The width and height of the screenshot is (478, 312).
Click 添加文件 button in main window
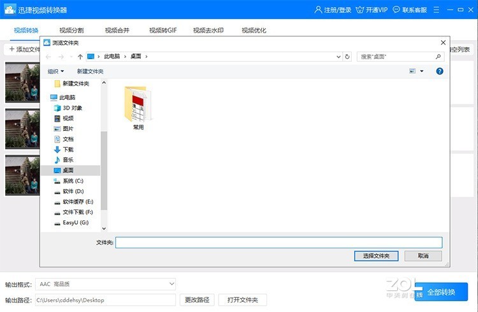[x=24, y=50]
